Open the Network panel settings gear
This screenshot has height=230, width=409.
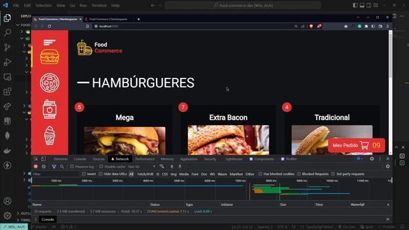coord(388,166)
